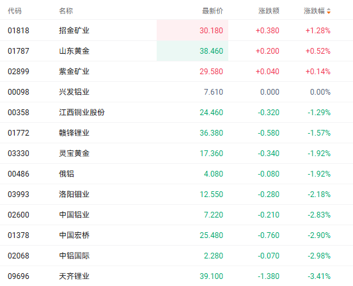The image size is (353, 286).
Task: Click the 涨跌额 column header
Action: pos(269,11)
